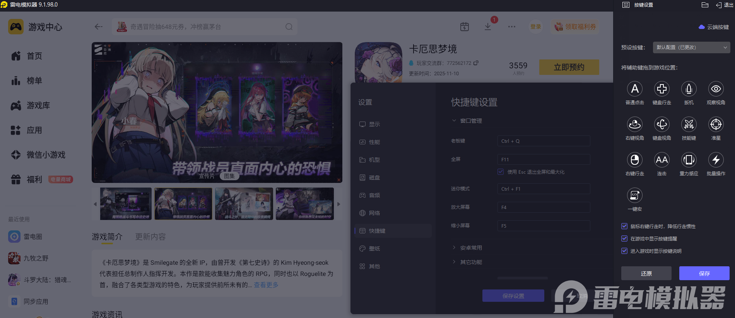Select the 键盘行走 D-pad icon
Image resolution: width=735 pixels, height=318 pixels.
[661, 89]
